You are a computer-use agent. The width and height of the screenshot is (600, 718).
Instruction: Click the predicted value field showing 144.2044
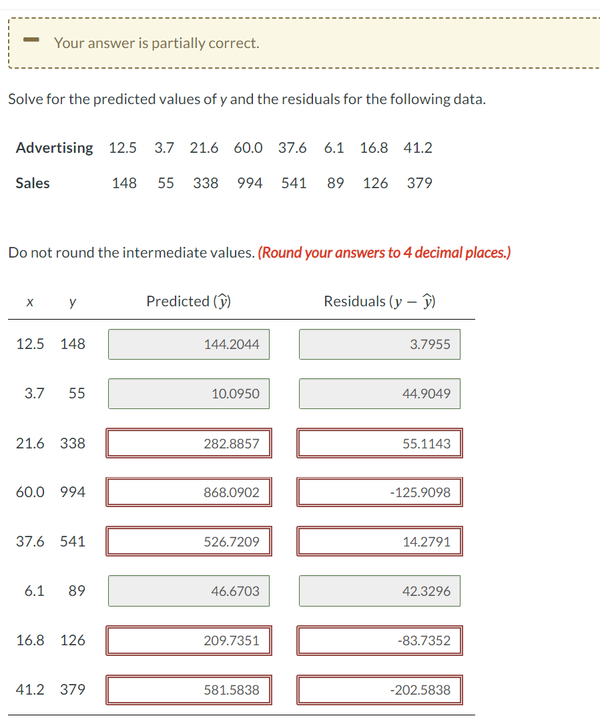189,344
